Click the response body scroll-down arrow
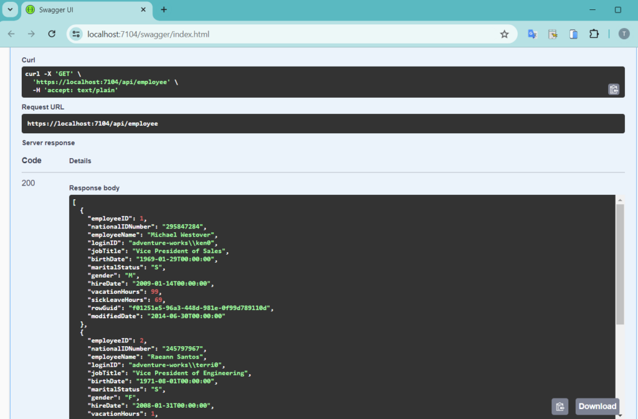Viewport: 638px width, 419px height. click(x=620, y=415)
